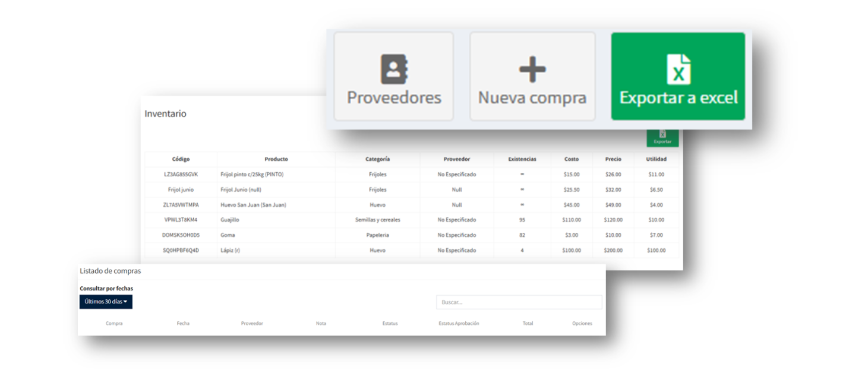Viewport: 849px width, 389px height.
Task: Click the Total column in purchases list
Action: (x=528, y=324)
